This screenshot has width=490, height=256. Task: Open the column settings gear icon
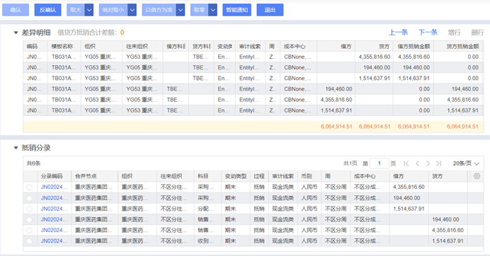(x=477, y=176)
